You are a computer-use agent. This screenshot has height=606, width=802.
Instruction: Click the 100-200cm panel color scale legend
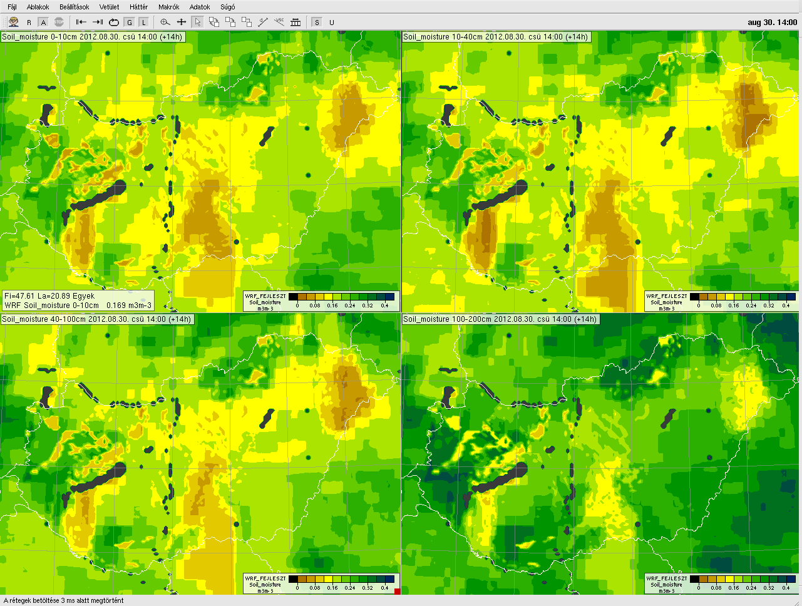pos(722,583)
